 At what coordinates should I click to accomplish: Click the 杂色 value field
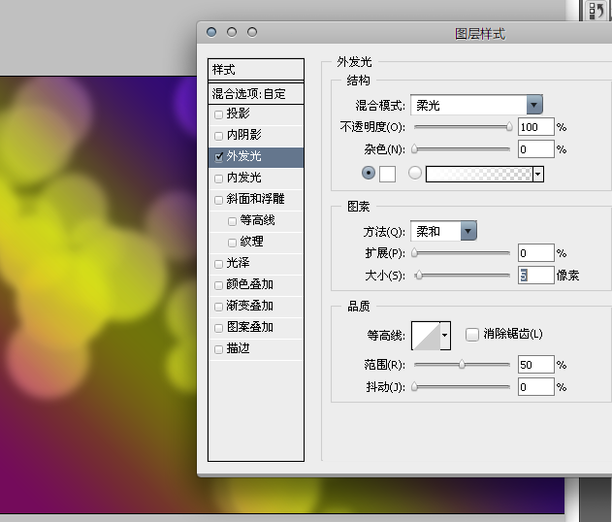point(536,149)
